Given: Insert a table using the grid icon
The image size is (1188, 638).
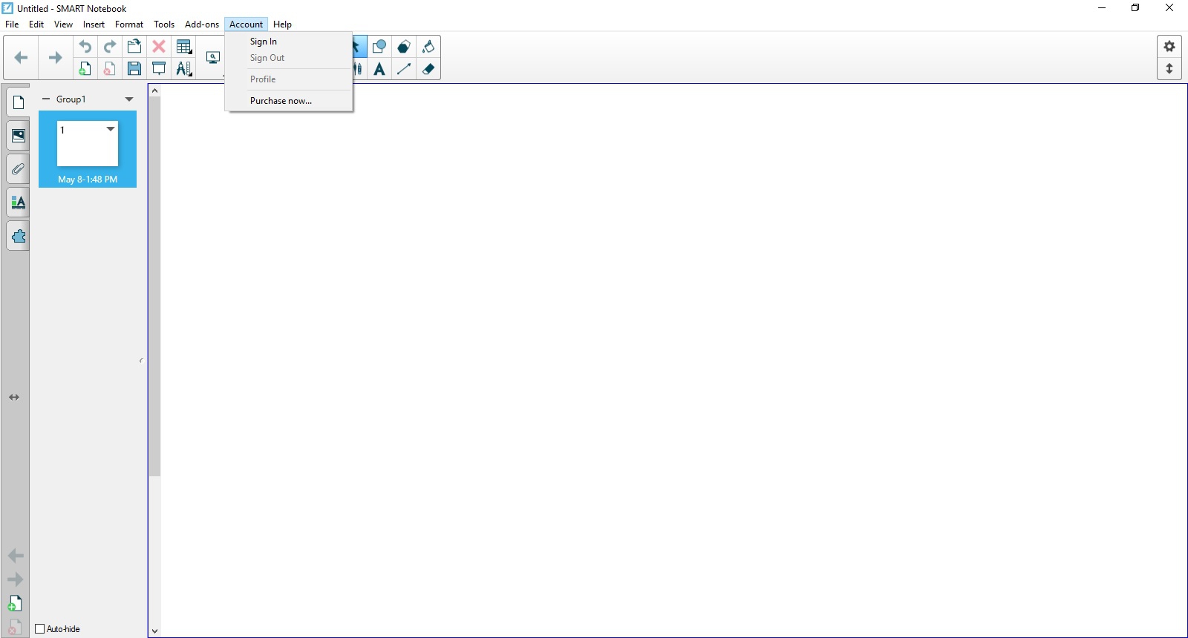Looking at the screenshot, I should click(x=183, y=47).
